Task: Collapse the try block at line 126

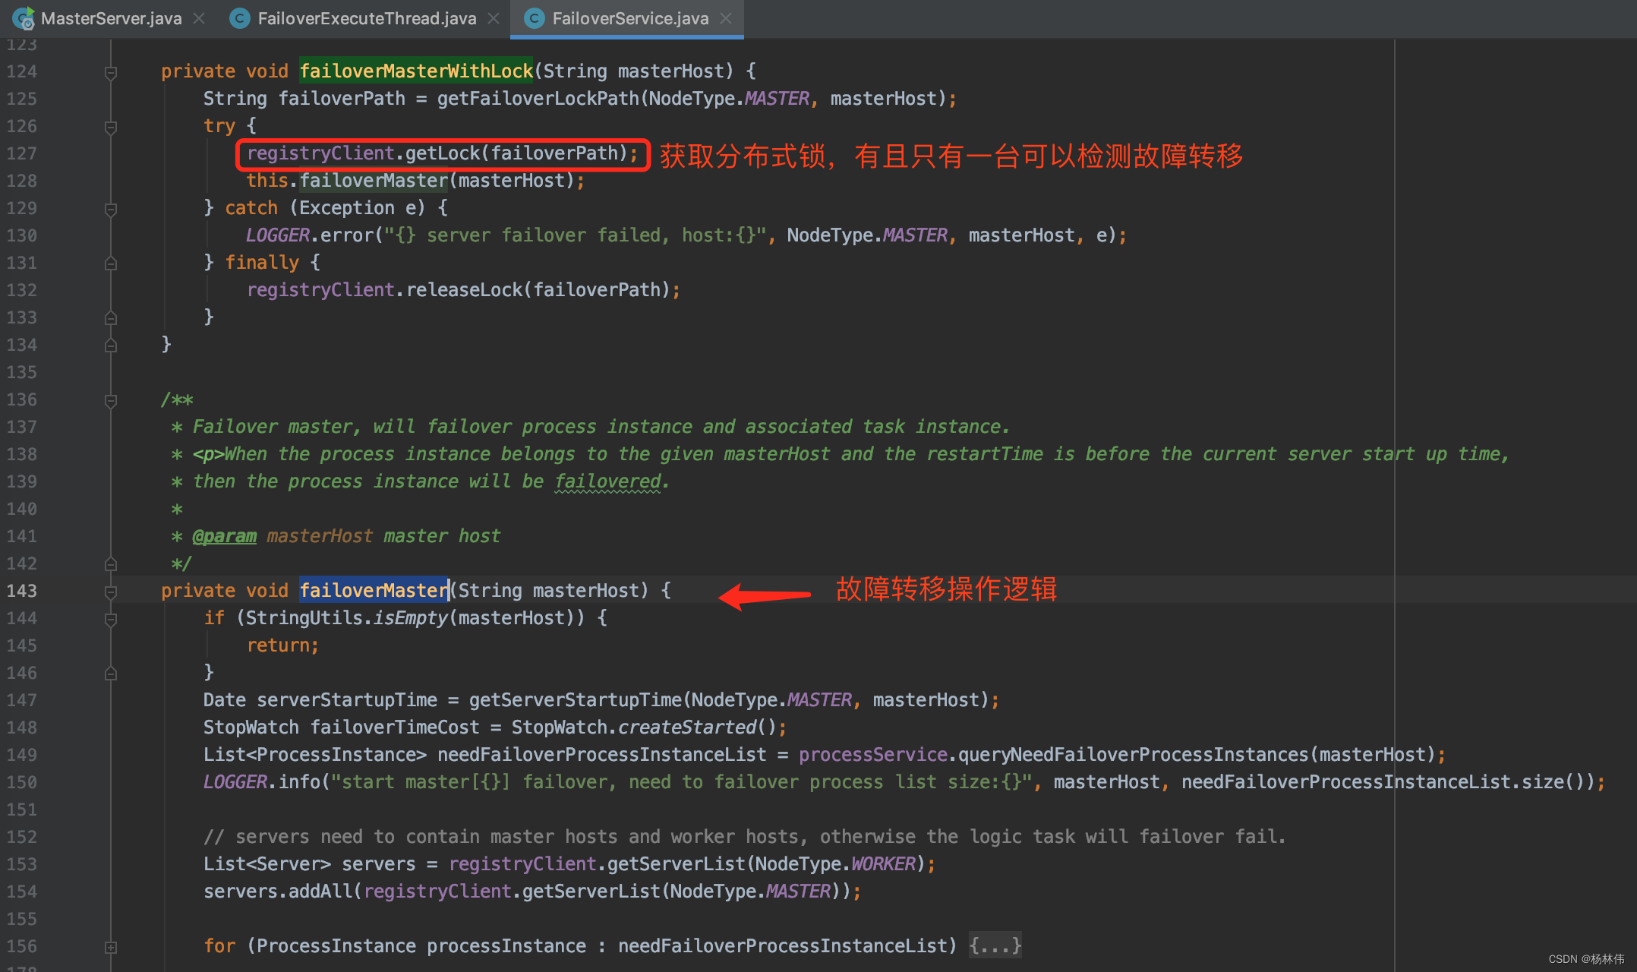Action: (x=111, y=127)
